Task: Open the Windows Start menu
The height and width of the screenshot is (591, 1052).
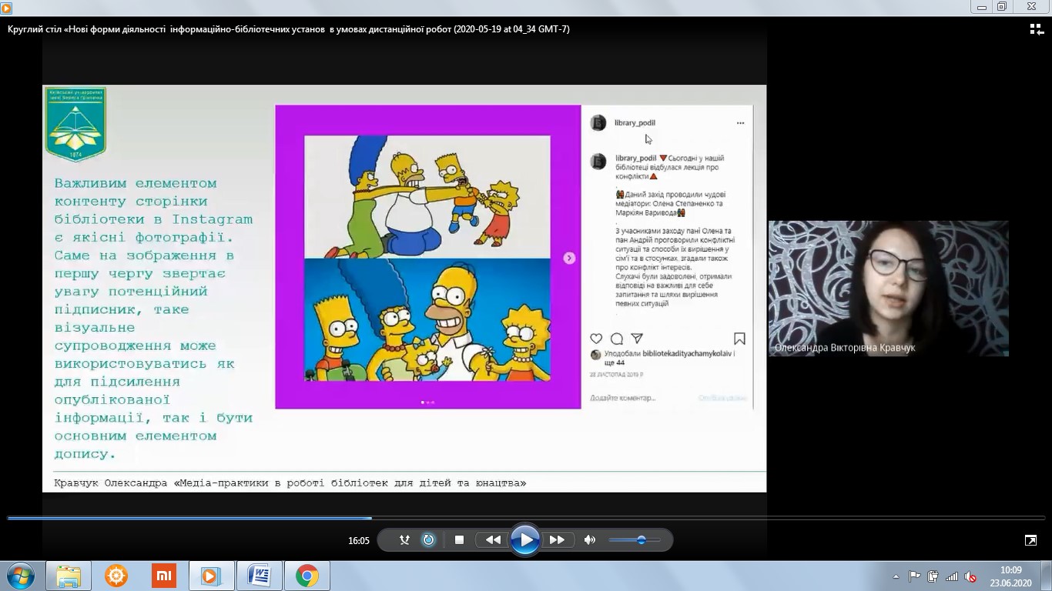Action: point(19,576)
